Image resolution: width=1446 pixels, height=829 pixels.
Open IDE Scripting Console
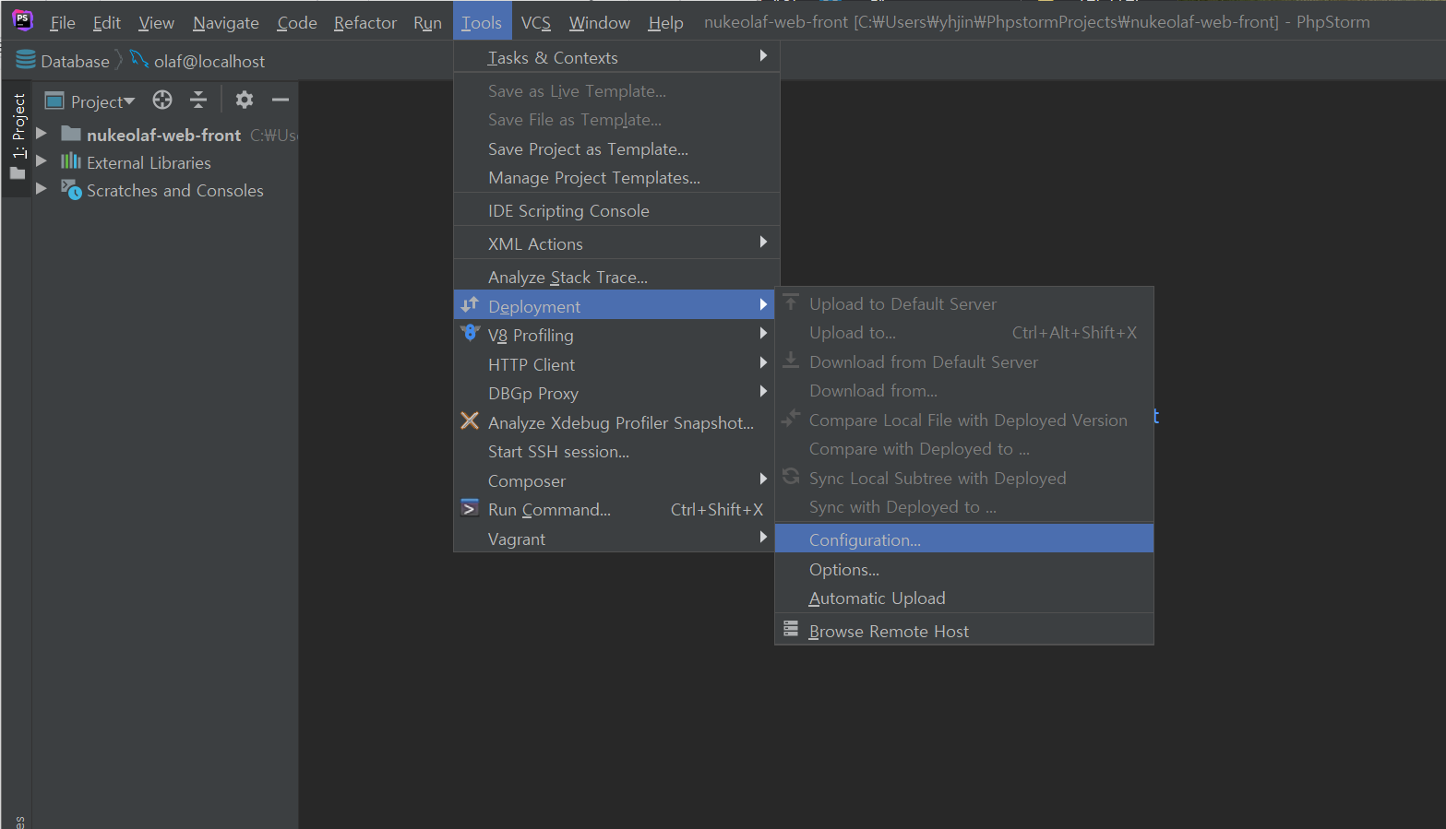coord(616,210)
